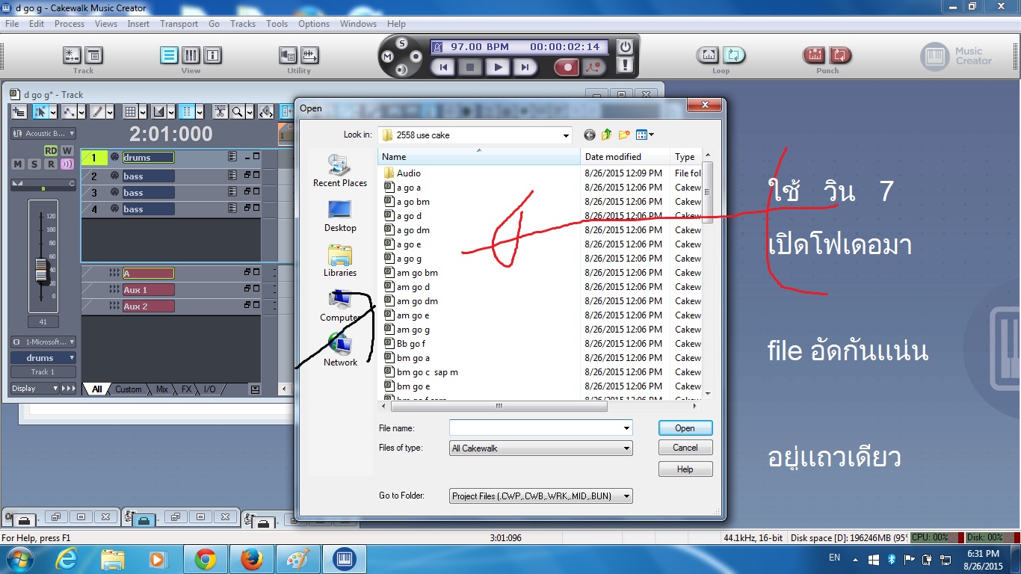
Task: Select the Zoom magnifier tool
Action: click(237, 111)
